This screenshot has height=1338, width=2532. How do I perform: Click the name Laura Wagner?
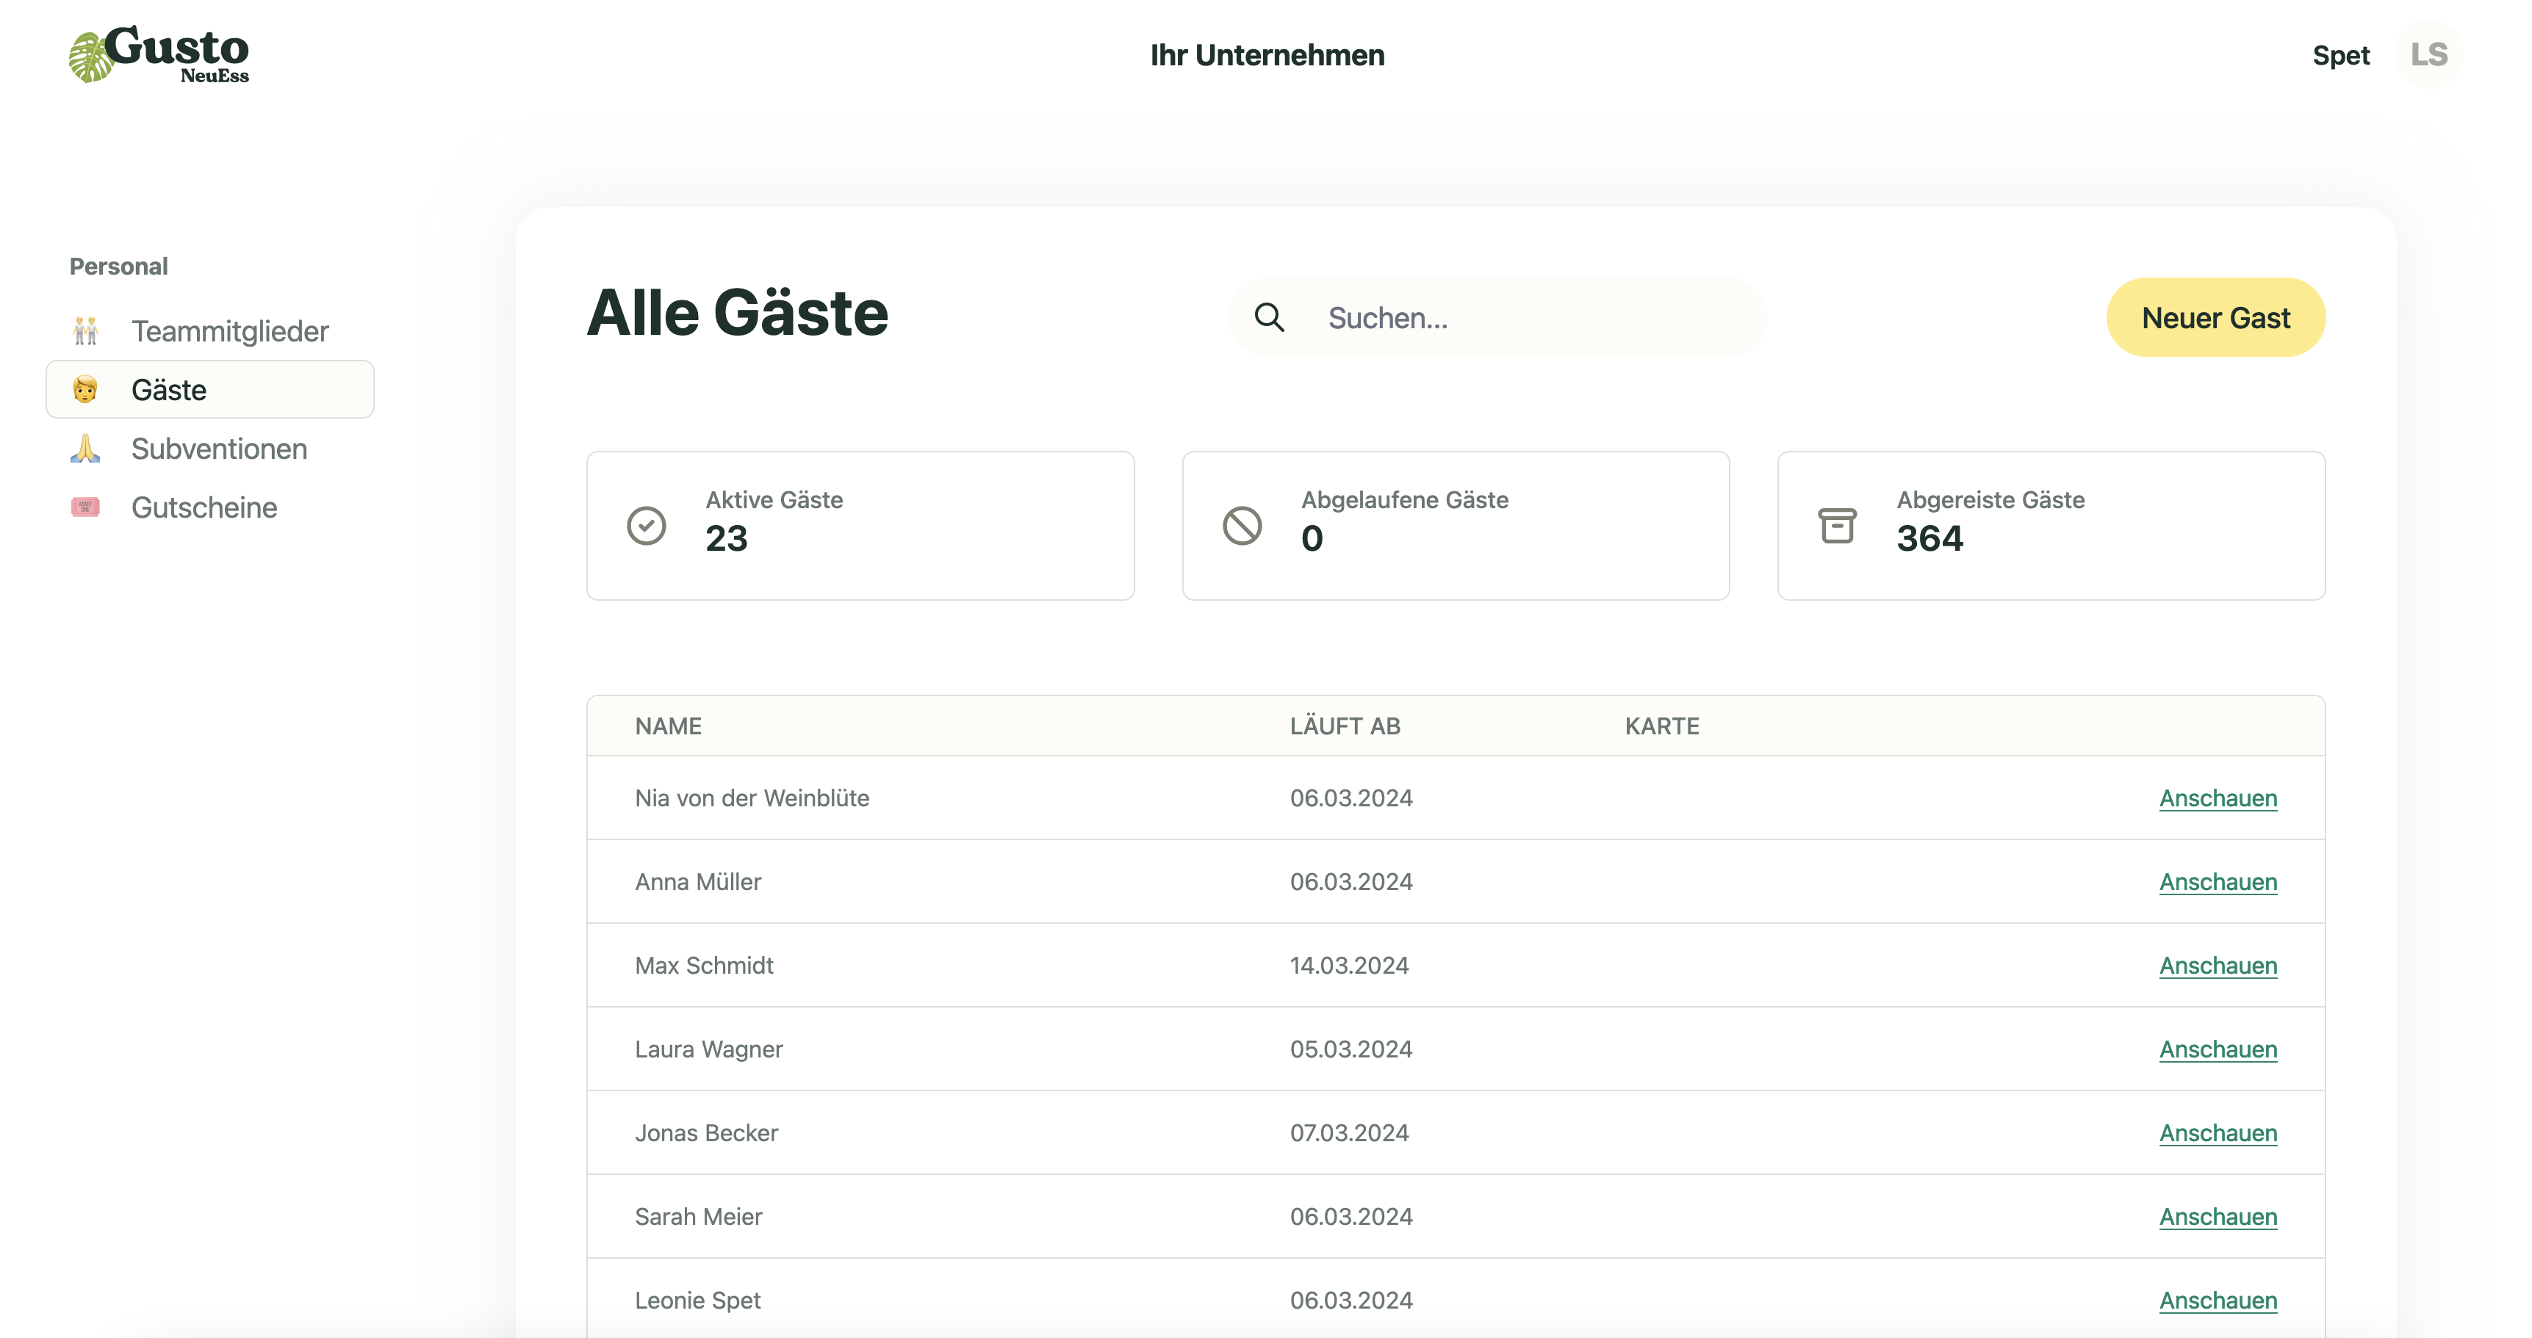point(709,1049)
